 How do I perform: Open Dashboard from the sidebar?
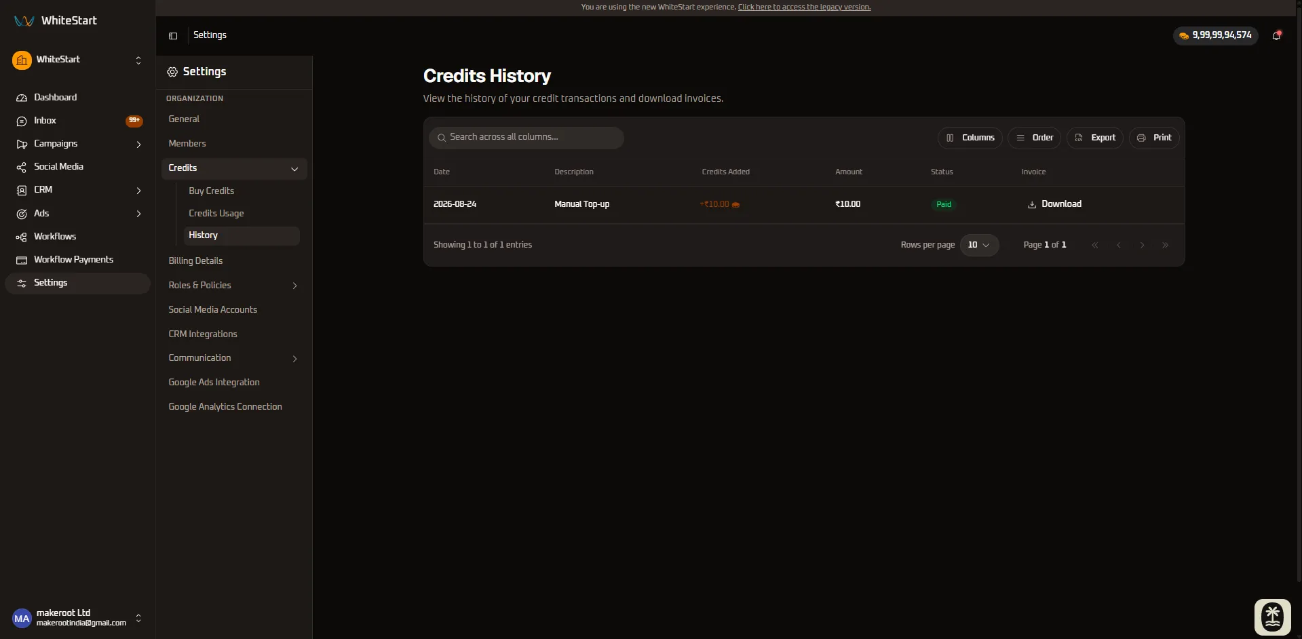tap(77, 98)
